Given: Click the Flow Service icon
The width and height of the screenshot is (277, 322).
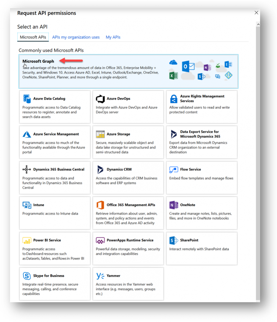Looking at the screenshot, I should (x=174, y=169).
